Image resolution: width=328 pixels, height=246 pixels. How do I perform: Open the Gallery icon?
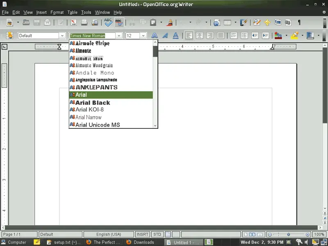tap(278, 23)
